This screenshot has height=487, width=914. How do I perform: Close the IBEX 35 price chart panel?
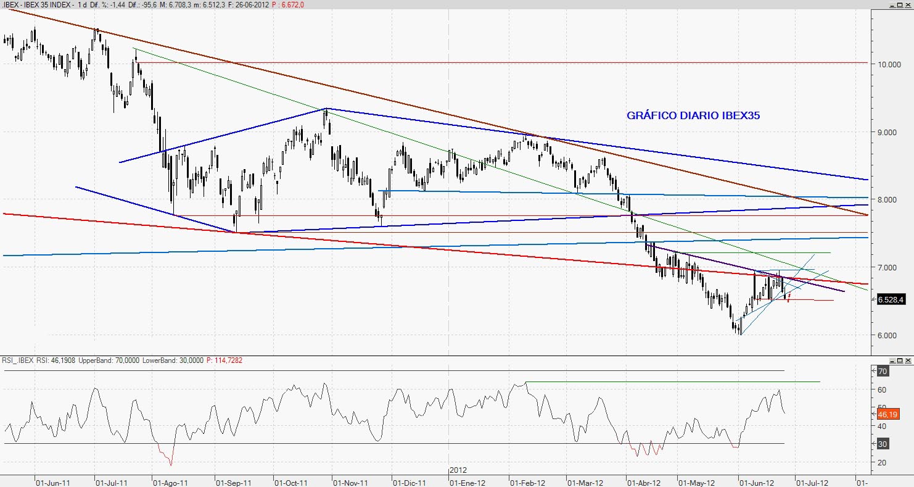pos(908,5)
